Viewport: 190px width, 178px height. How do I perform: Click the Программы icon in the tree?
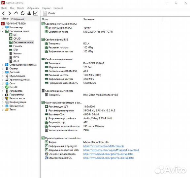7,95
